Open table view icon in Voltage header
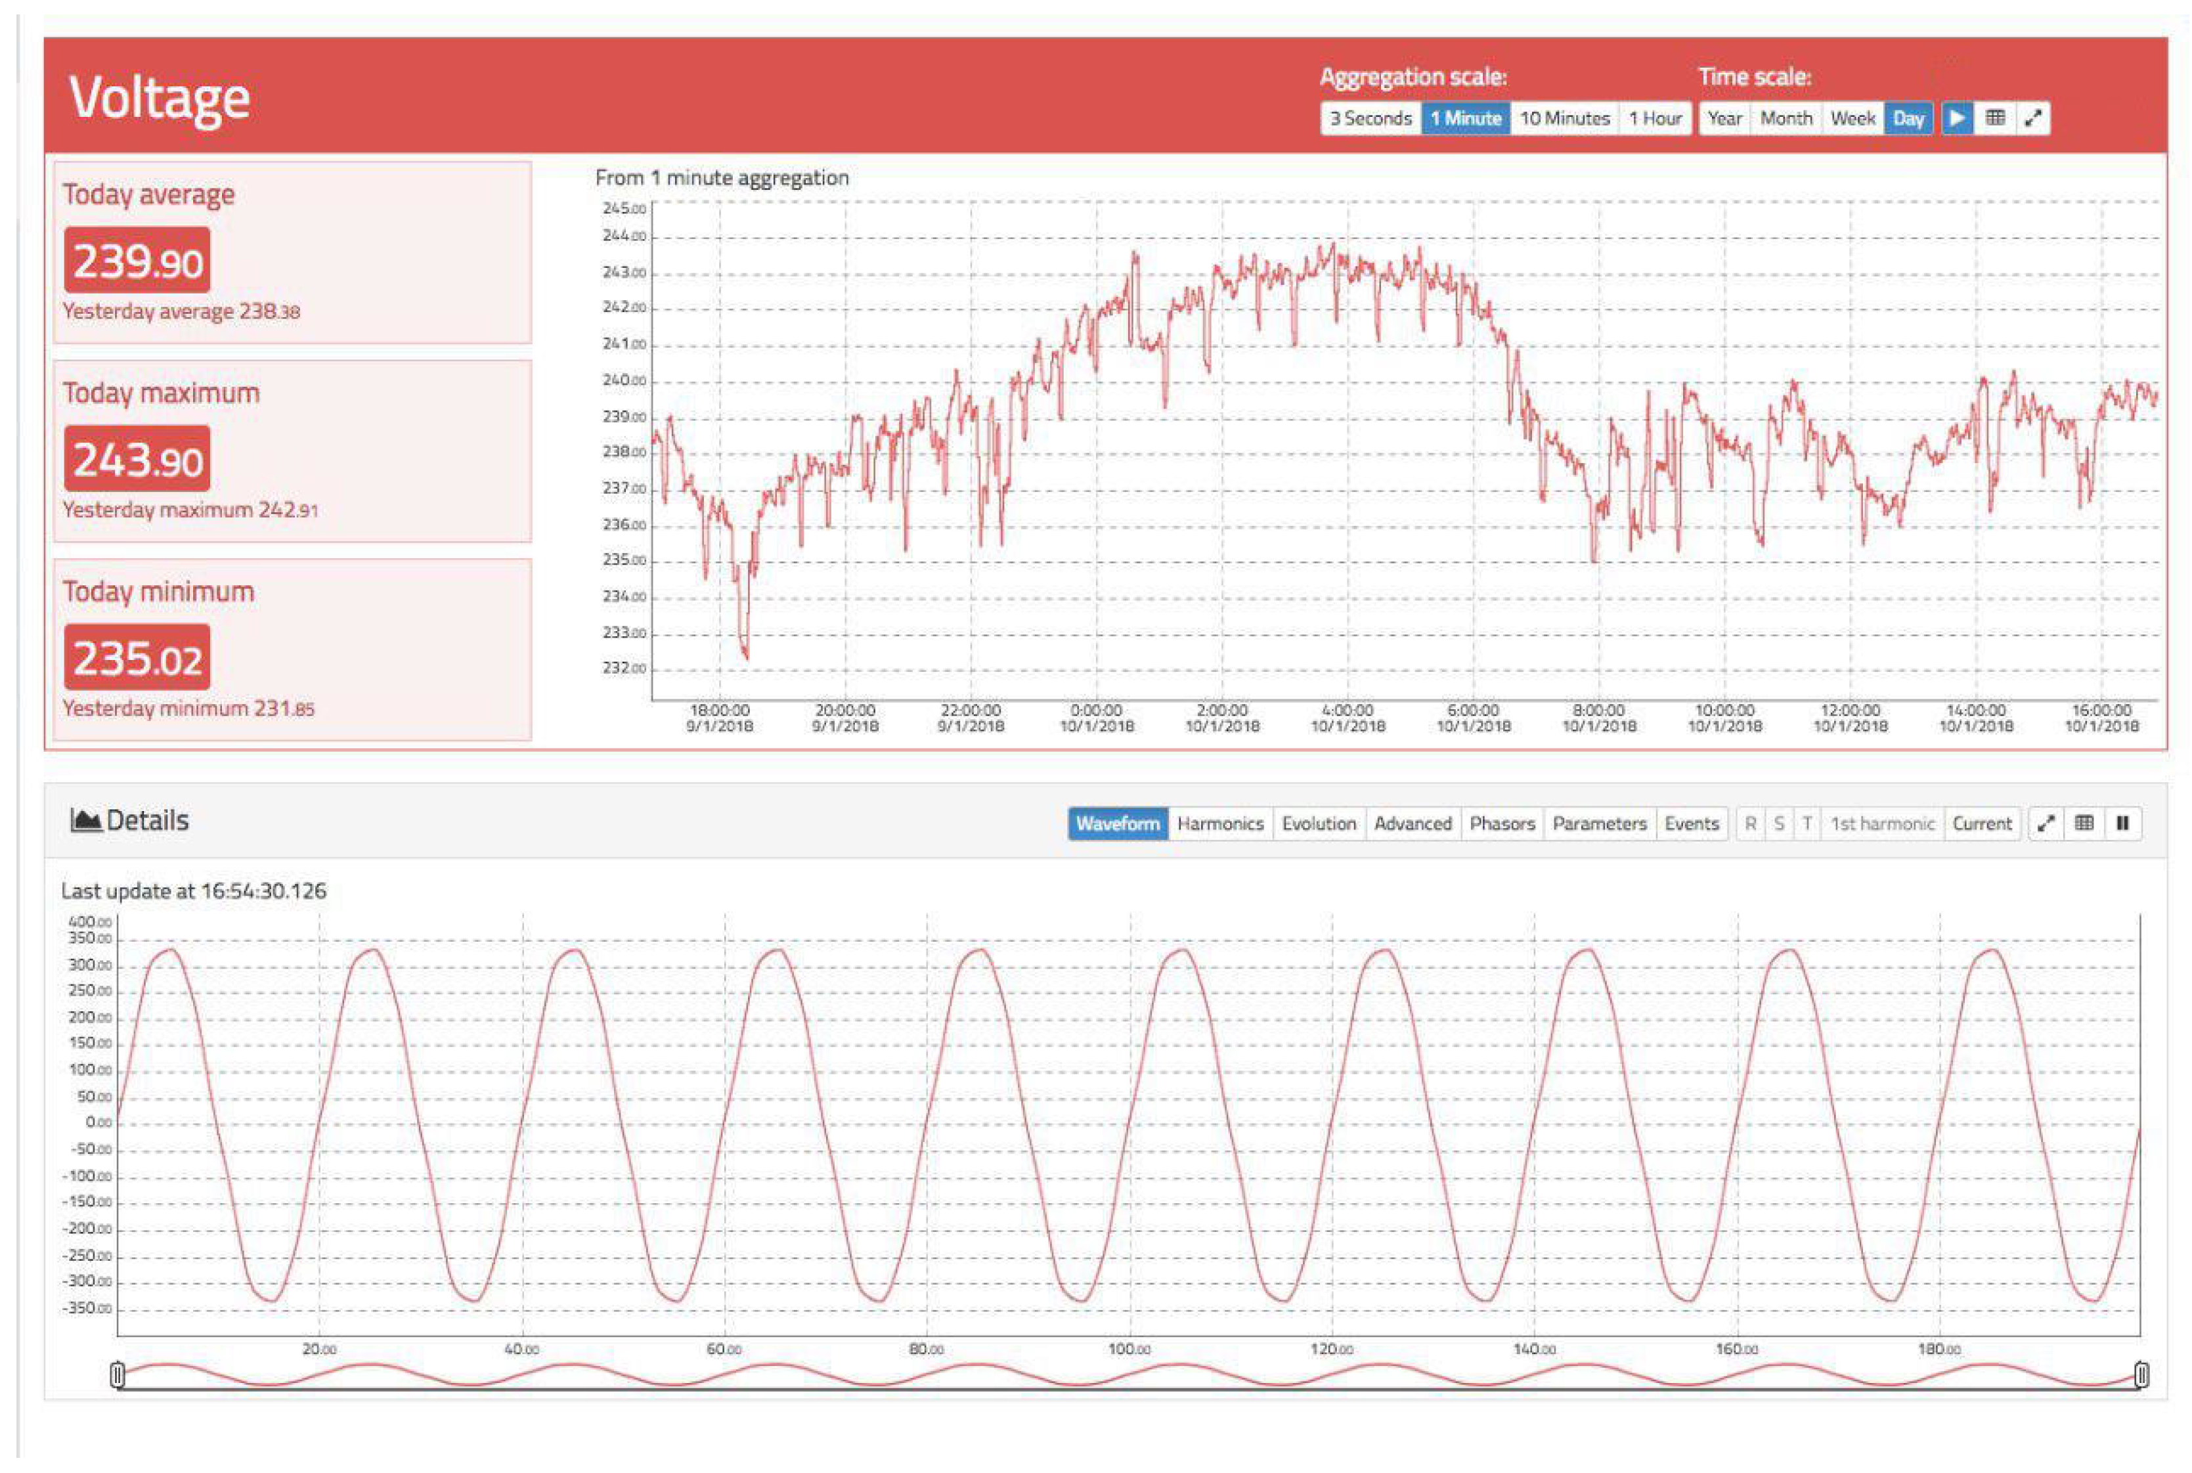 [1995, 118]
